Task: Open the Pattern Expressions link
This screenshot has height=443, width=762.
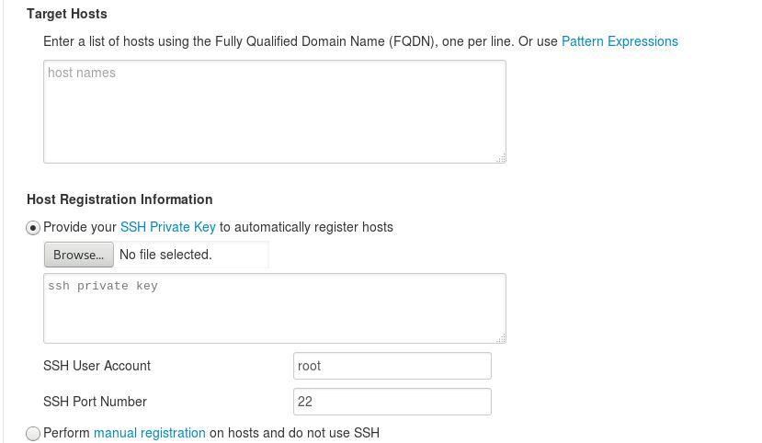Action: (x=620, y=41)
